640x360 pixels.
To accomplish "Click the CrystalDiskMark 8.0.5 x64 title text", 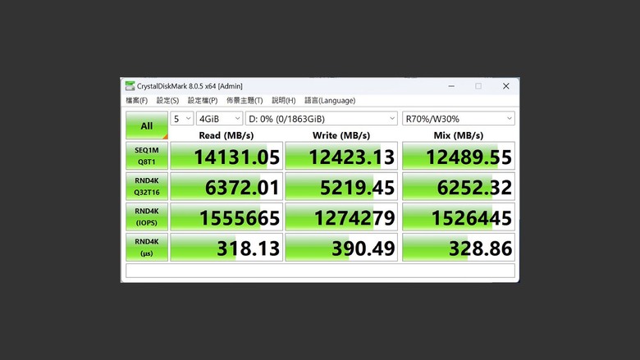I will pyautogui.click(x=190, y=86).
